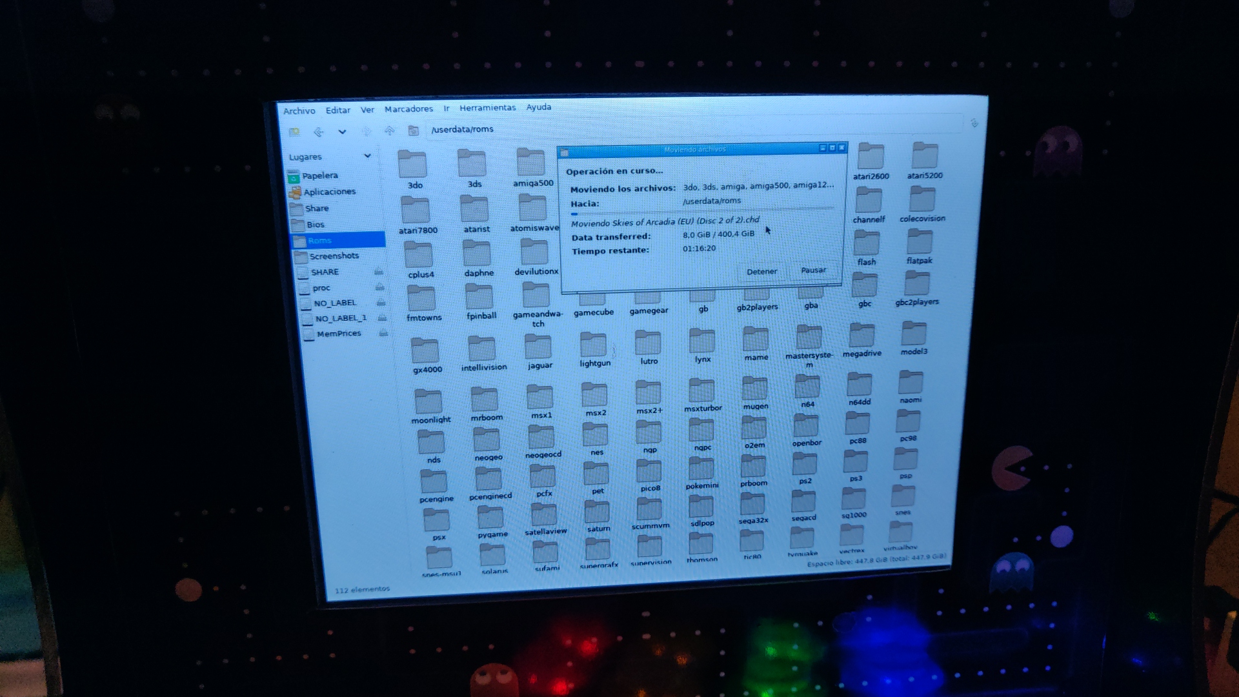
Task: Select the atari7800 folder
Action: coord(417,216)
